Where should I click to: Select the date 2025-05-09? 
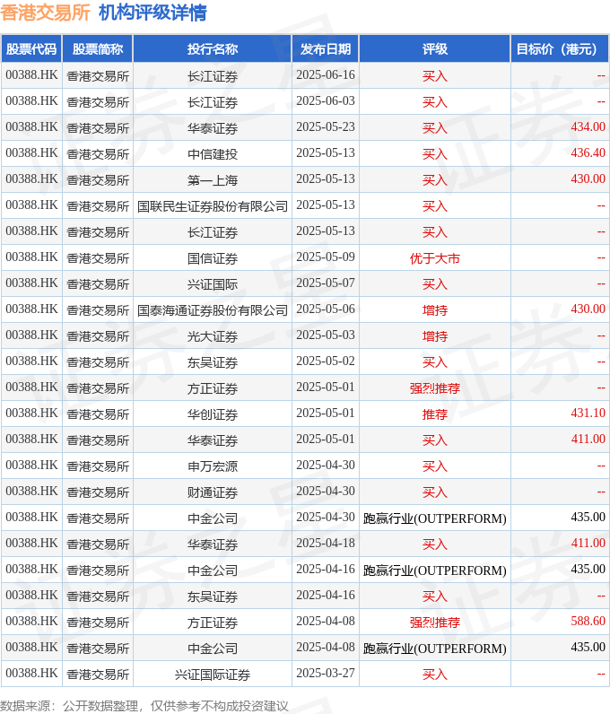coord(326,257)
